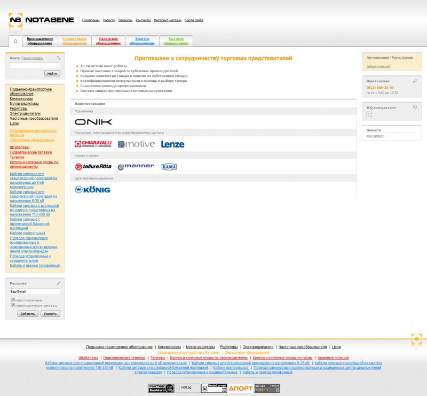Open the Электро оборудование tab
This screenshot has width=427, height=396.
click(x=142, y=41)
